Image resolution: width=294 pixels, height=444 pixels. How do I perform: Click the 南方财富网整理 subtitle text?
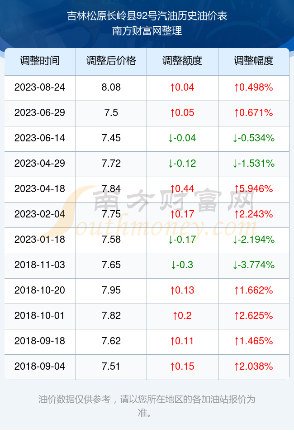[147, 31]
